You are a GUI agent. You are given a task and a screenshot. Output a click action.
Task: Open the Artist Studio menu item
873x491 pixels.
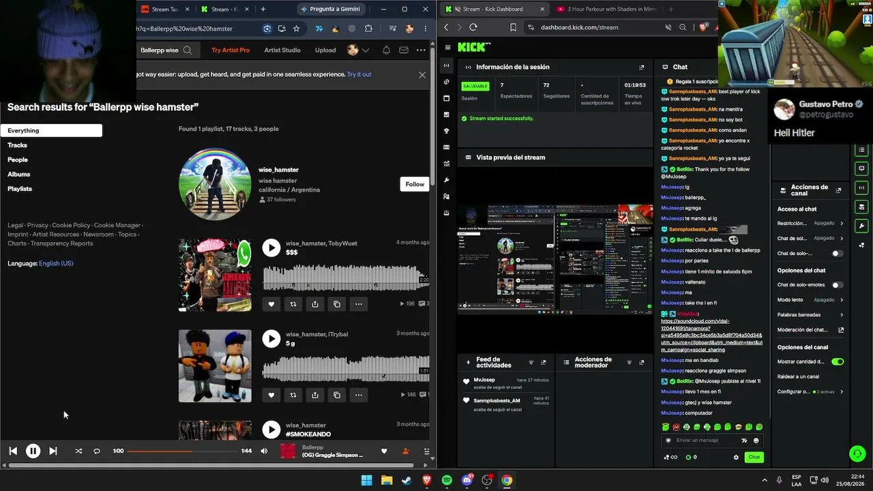pyautogui.click(x=282, y=50)
